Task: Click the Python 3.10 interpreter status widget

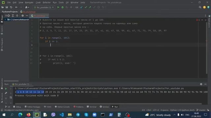Action: click(x=182, y=110)
